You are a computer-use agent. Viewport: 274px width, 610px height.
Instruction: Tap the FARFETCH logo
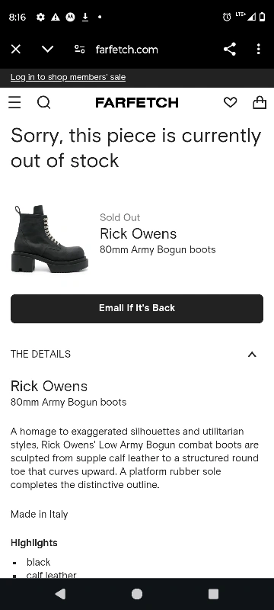137,103
